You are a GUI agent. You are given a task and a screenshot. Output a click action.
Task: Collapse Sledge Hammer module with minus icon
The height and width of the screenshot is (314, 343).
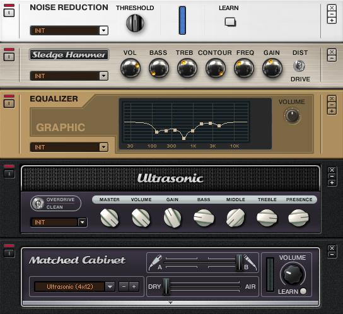click(332, 59)
